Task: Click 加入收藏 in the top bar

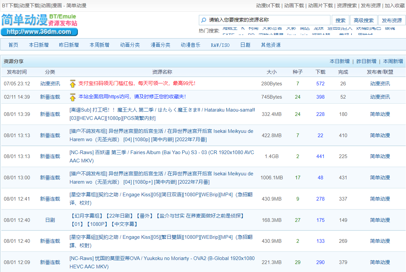Action: [x=394, y=6]
